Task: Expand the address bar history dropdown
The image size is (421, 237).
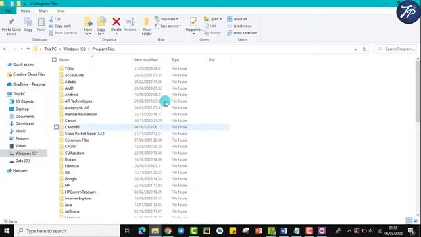Action: (x=355, y=49)
